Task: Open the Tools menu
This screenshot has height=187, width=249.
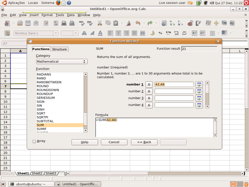Action: (x=60, y=15)
